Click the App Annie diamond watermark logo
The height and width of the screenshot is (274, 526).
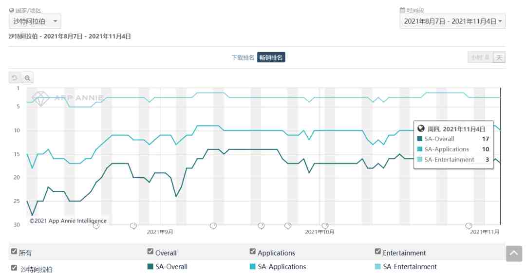point(40,99)
